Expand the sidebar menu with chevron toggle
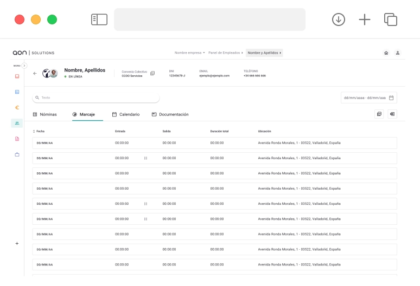The width and height of the screenshot is (420, 286). (x=24, y=66)
